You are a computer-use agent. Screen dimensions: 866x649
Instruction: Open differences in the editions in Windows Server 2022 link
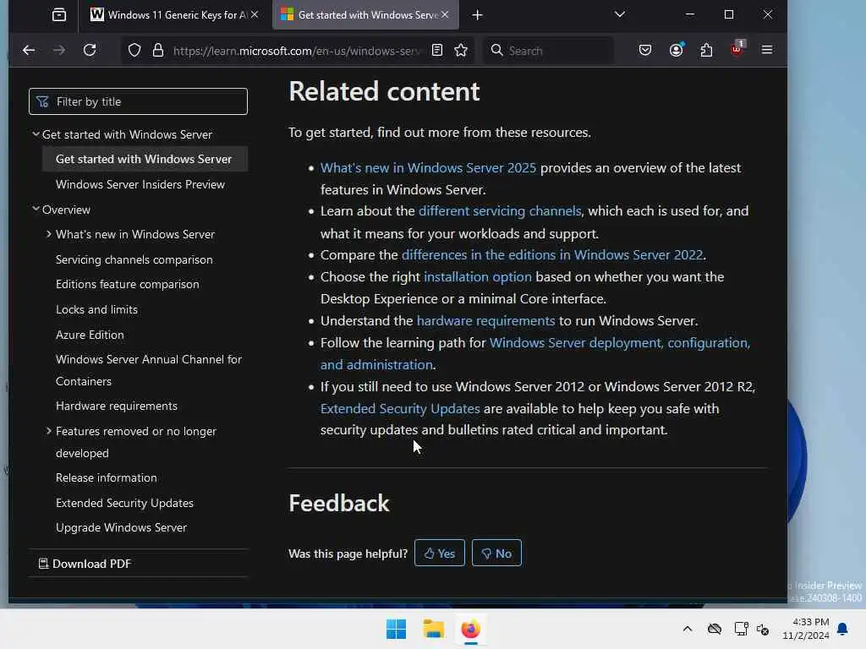coord(552,255)
